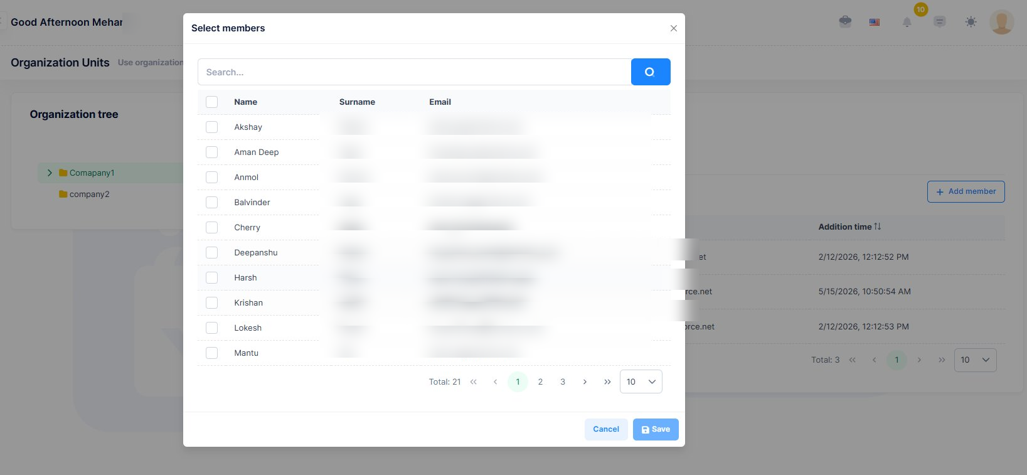Open the dialog page size dropdown

pos(641,382)
